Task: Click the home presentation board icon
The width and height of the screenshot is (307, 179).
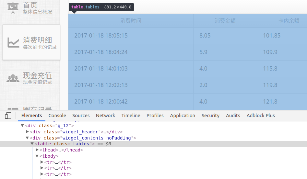Action: pyautogui.click(x=13, y=8)
